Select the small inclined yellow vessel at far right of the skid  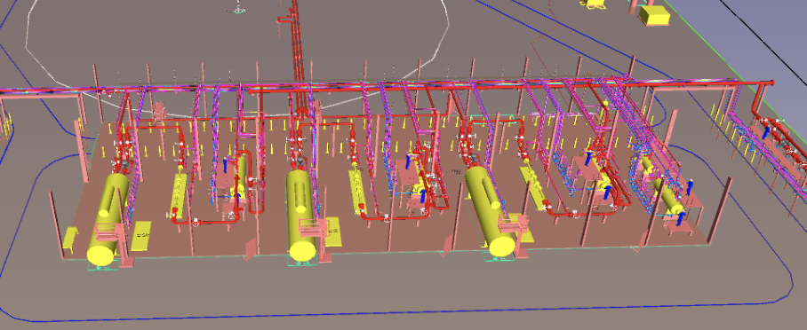click(669, 196)
